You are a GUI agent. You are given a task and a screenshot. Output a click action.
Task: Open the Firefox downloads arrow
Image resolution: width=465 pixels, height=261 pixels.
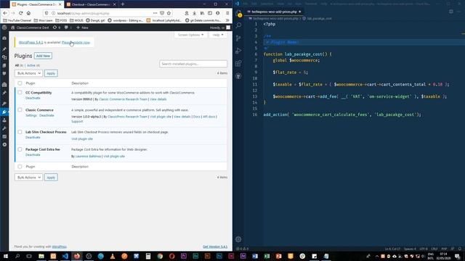(x=194, y=13)
